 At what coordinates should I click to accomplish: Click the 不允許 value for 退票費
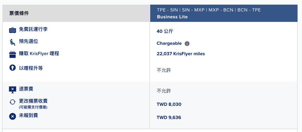pos(164,91)
